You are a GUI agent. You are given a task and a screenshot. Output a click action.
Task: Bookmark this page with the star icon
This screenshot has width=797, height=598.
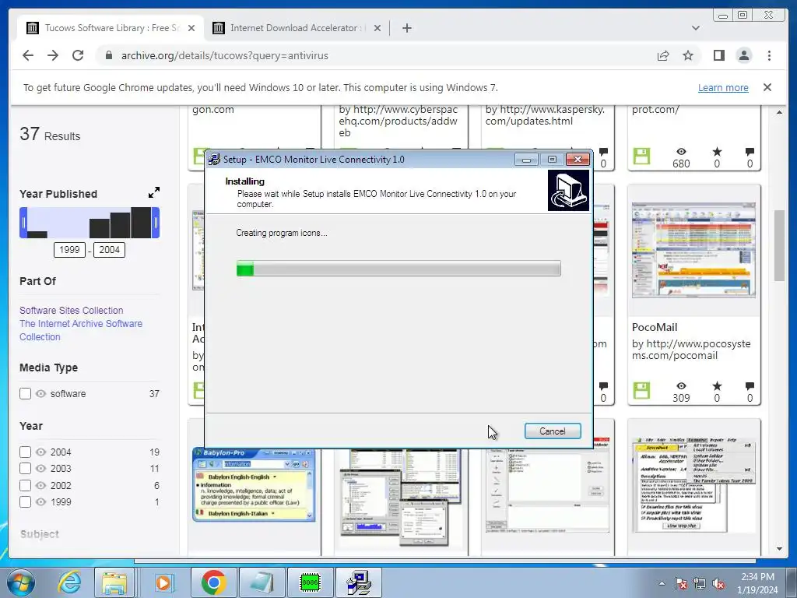click(688, 55)
